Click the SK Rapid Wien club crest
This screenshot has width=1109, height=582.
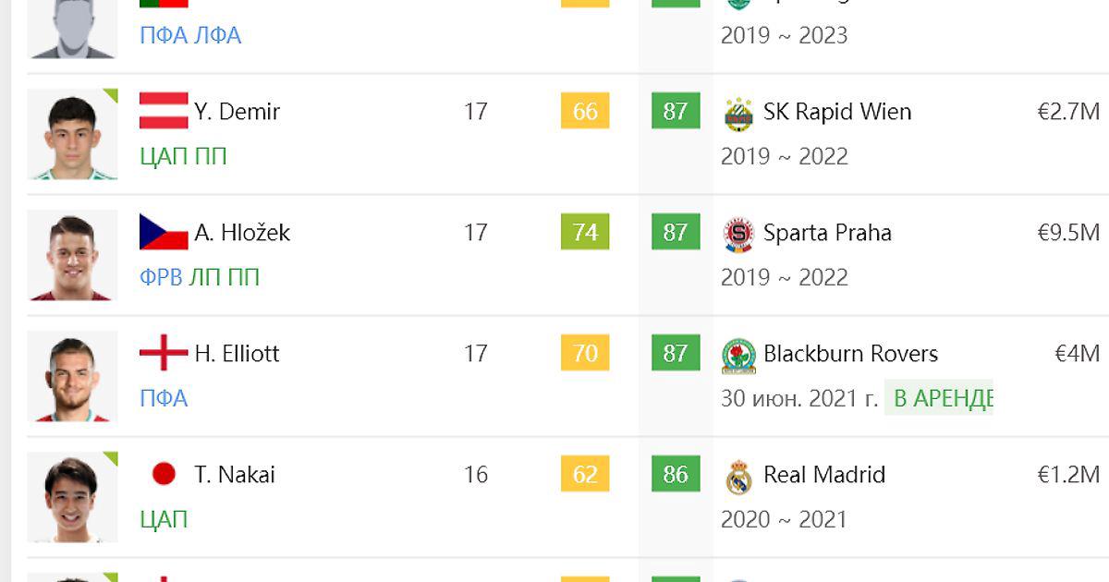click(738, 113)
